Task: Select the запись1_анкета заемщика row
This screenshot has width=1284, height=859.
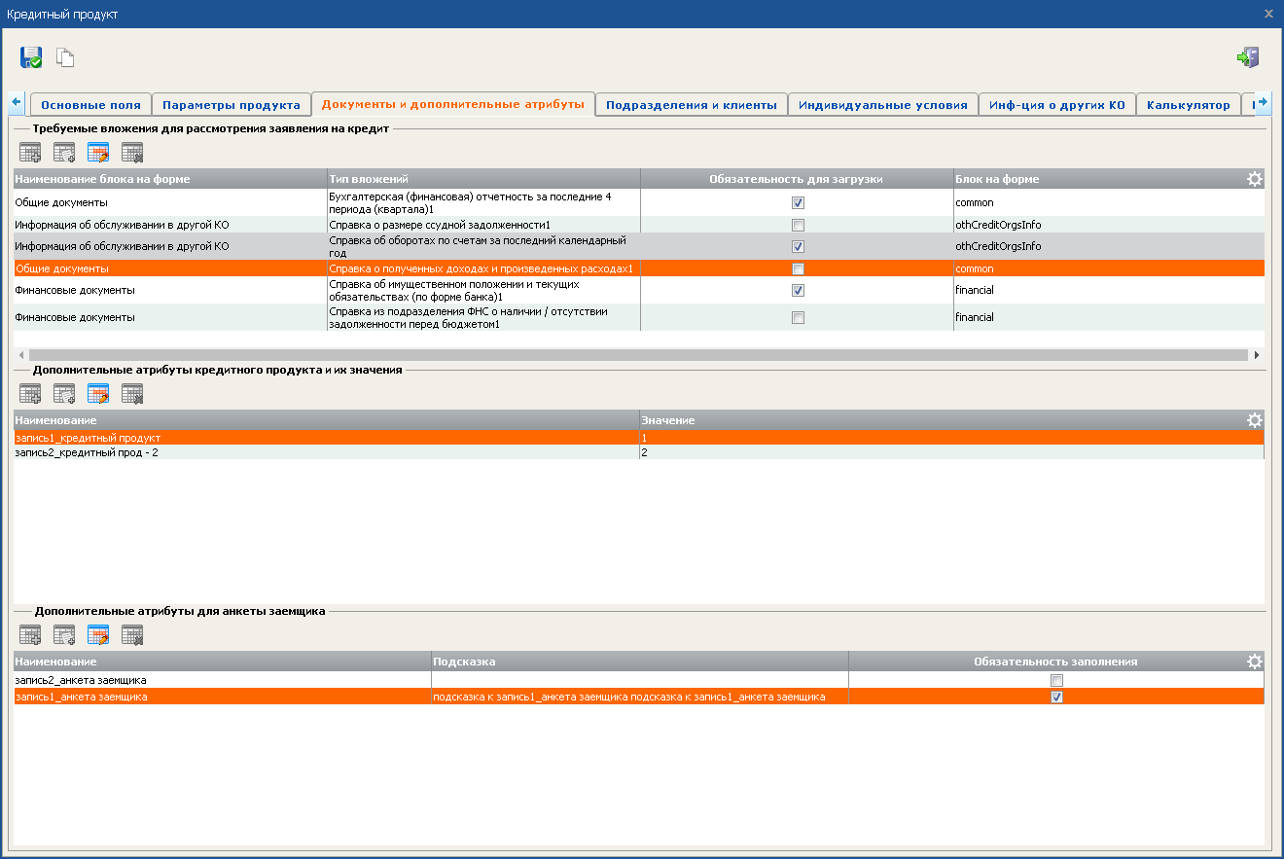Action: click(639, 697)
